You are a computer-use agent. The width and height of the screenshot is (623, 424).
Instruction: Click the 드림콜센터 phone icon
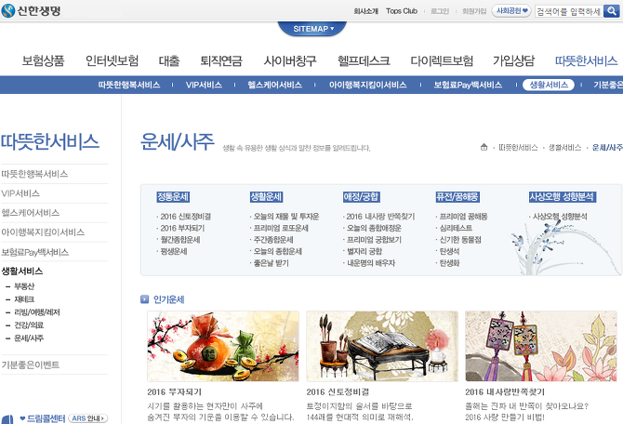tap(7, 418)
